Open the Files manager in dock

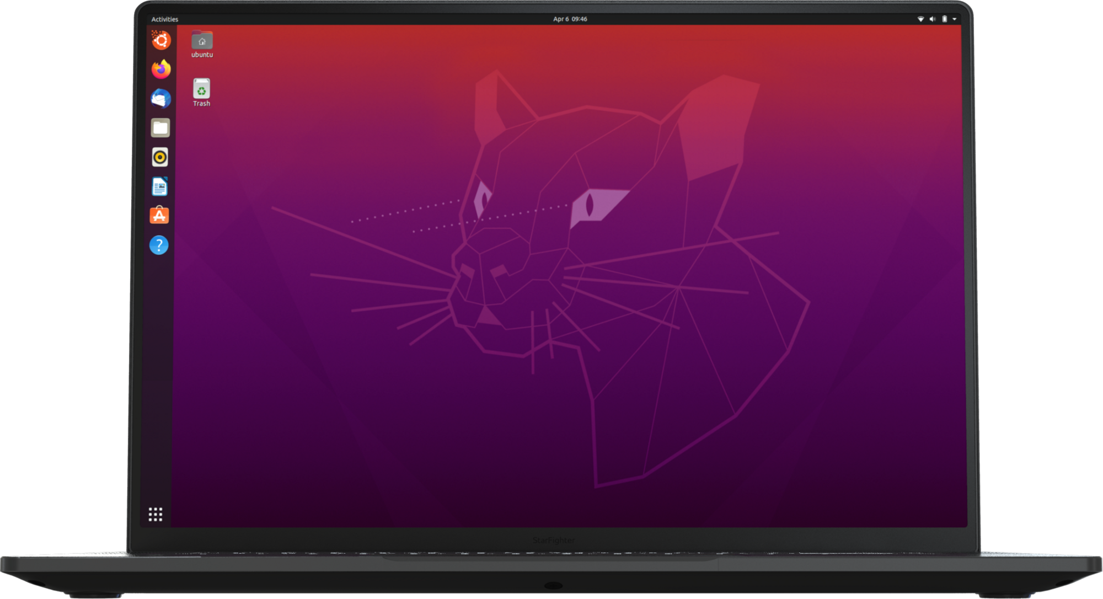click(x=160, y=128)
